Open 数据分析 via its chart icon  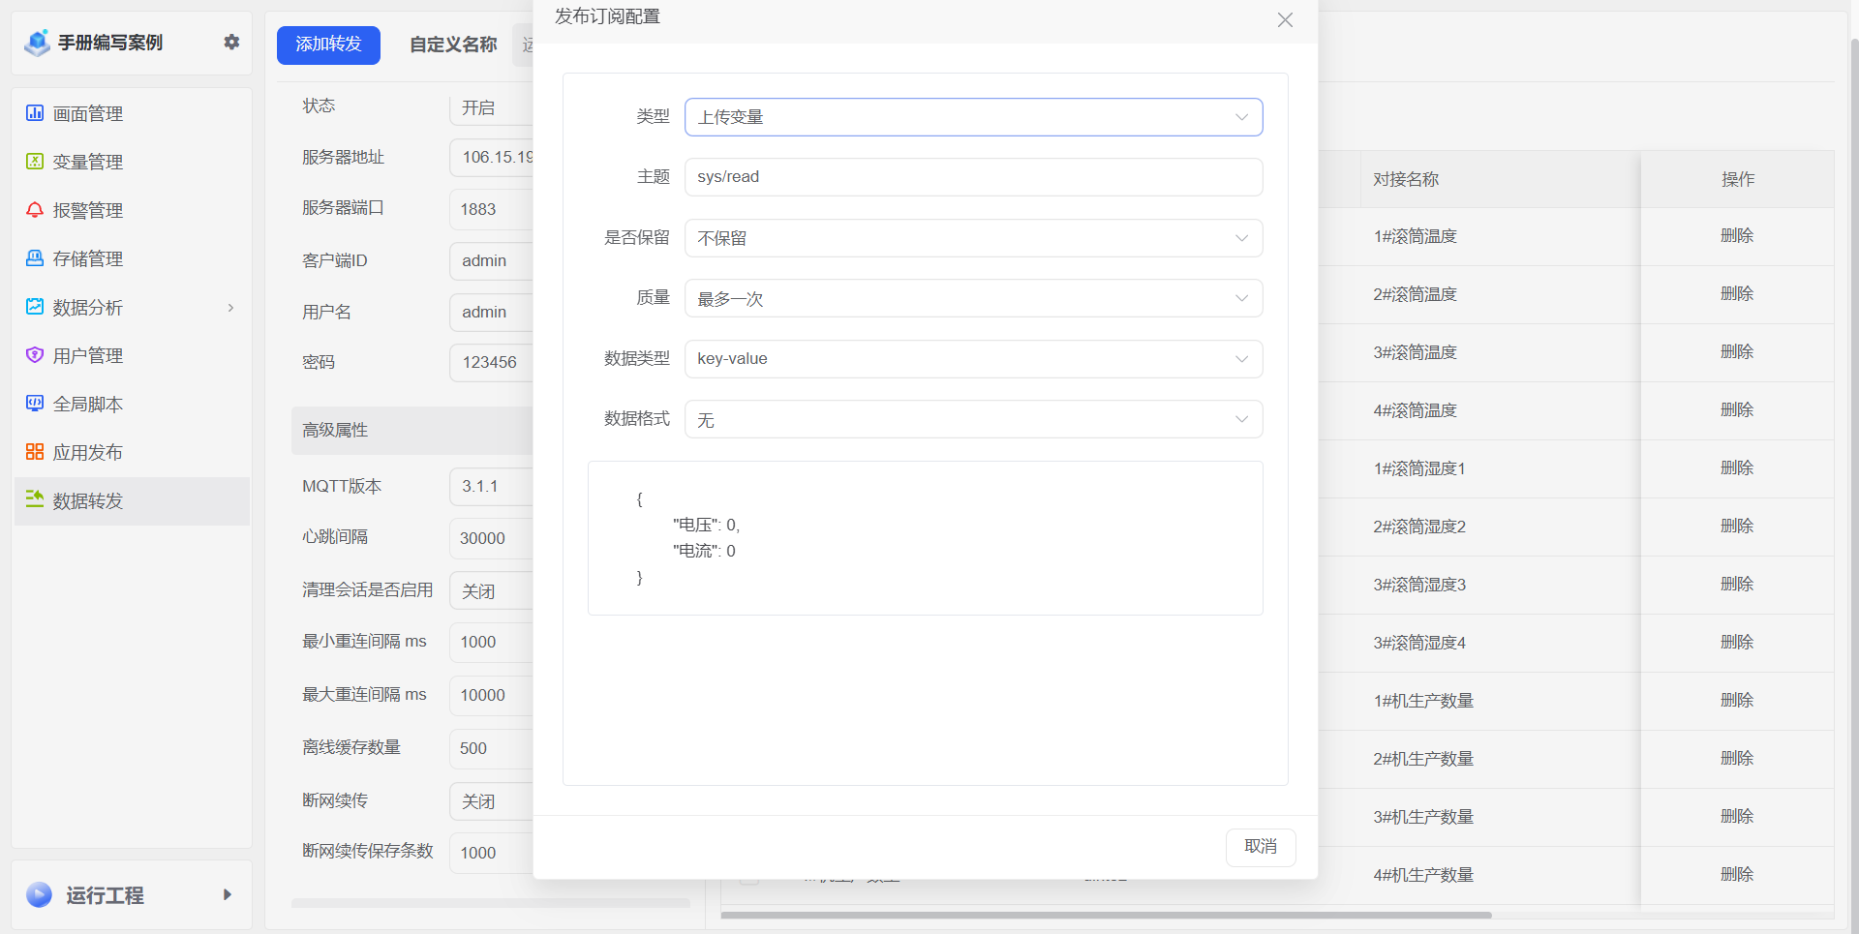[x=35, y=307]
